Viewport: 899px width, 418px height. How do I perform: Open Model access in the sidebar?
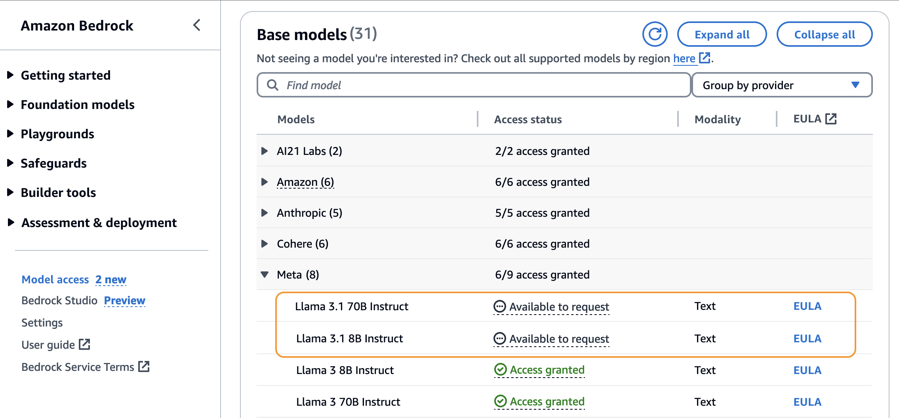[x=55, y=280]
